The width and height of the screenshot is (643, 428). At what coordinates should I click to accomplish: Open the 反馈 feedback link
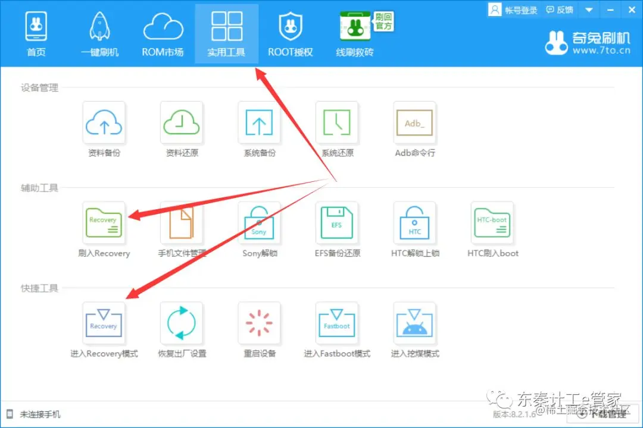point(560,10)
